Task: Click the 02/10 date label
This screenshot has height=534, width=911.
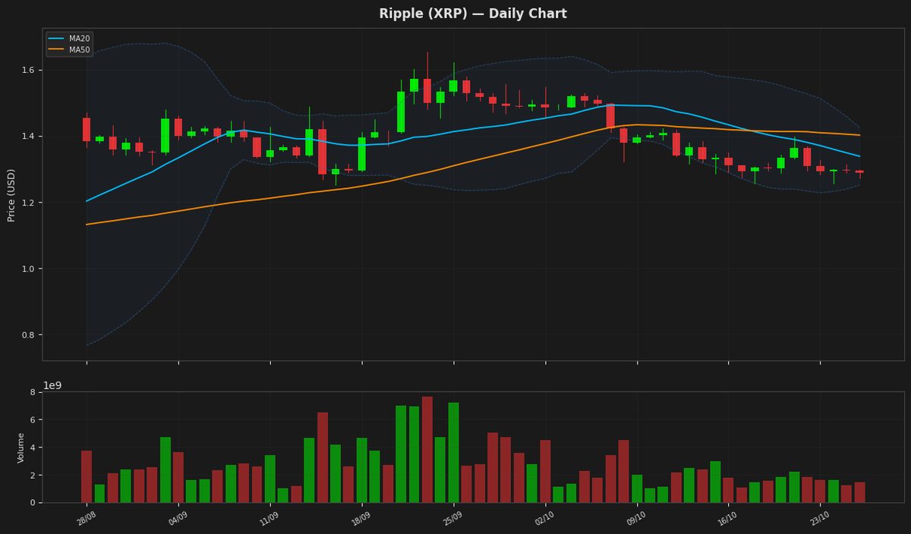Action: point(545,519)
